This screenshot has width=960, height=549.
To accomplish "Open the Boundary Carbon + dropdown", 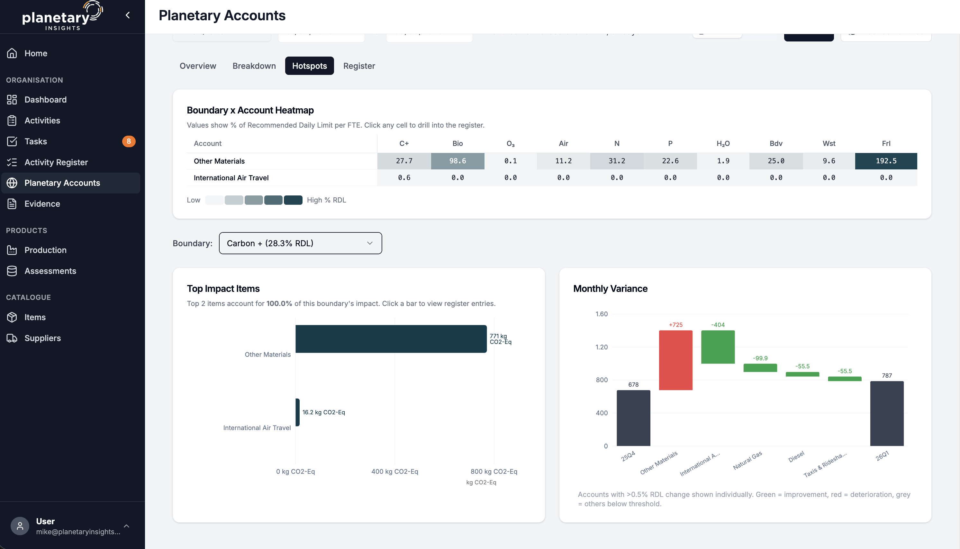I will (300, 243).
